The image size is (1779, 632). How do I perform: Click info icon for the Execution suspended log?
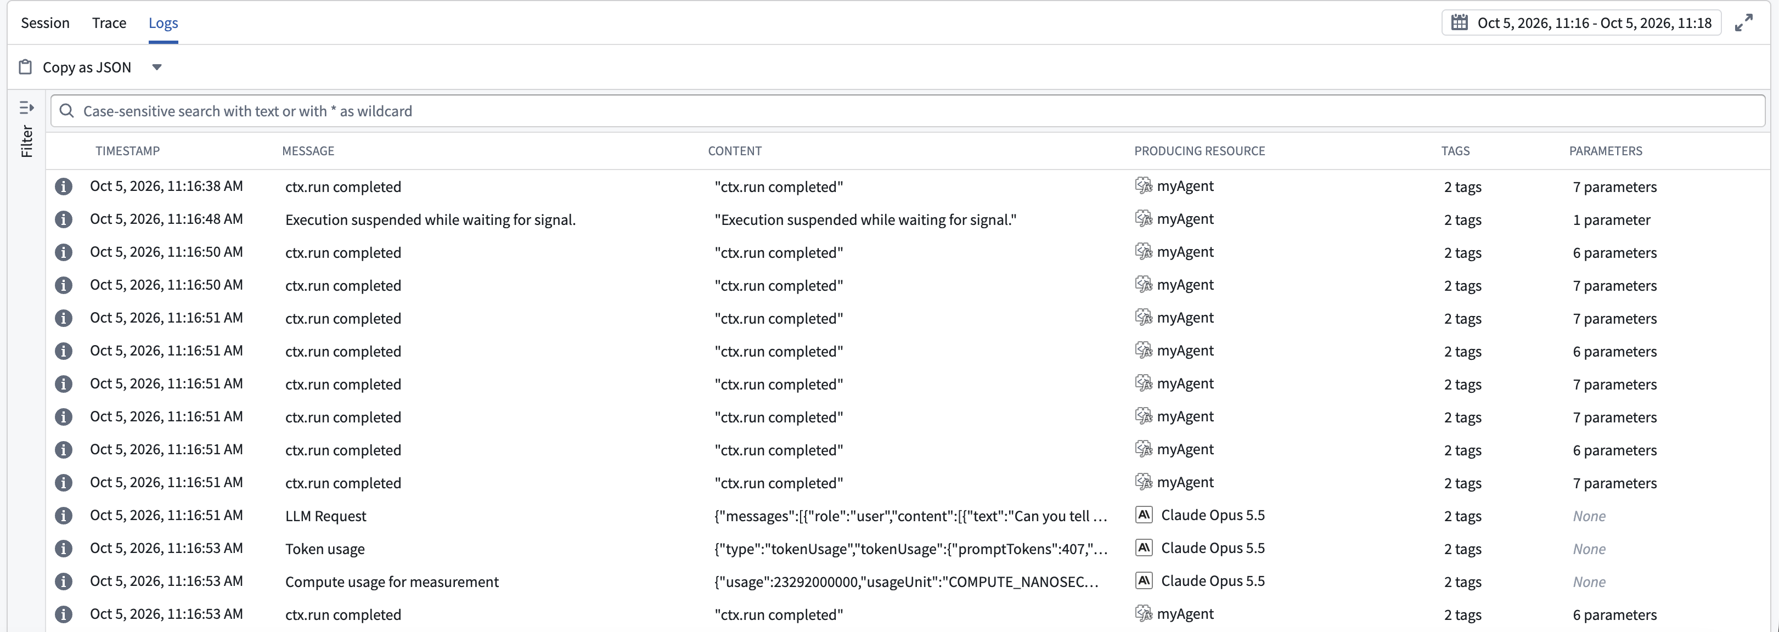[x=64, y=219]
